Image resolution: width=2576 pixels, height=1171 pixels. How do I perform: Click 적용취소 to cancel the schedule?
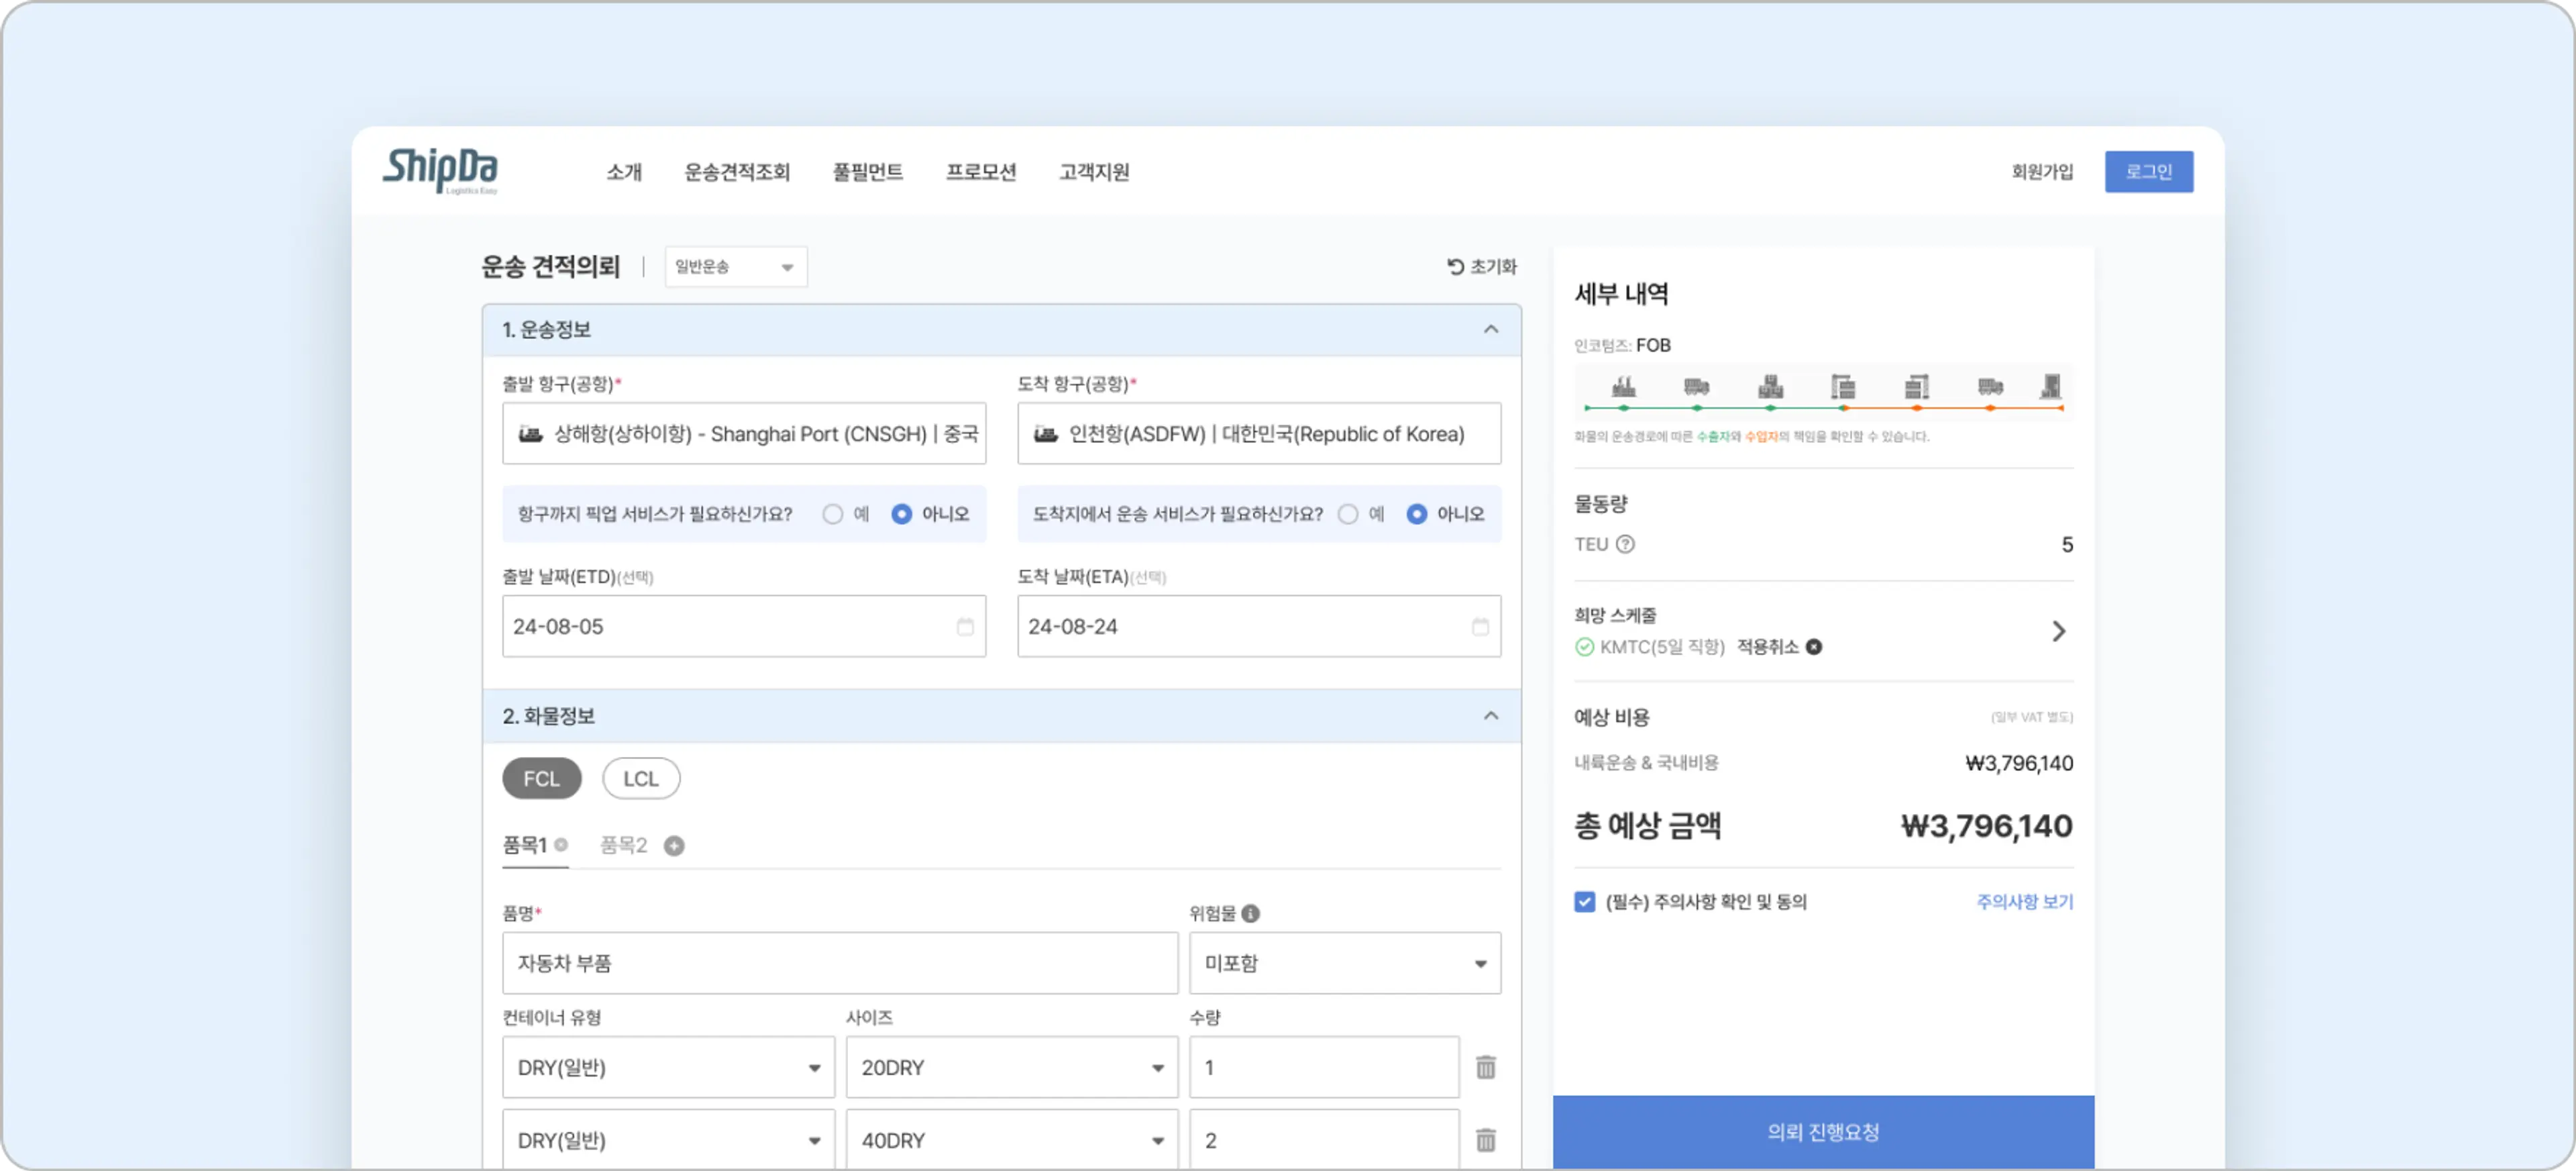click(x=1767, y=648)
